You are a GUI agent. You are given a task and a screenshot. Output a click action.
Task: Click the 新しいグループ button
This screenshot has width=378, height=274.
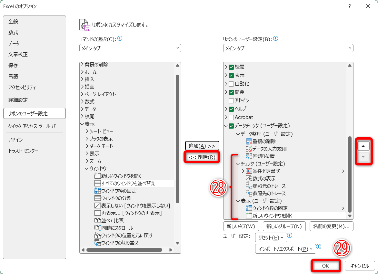click(284, 226)
